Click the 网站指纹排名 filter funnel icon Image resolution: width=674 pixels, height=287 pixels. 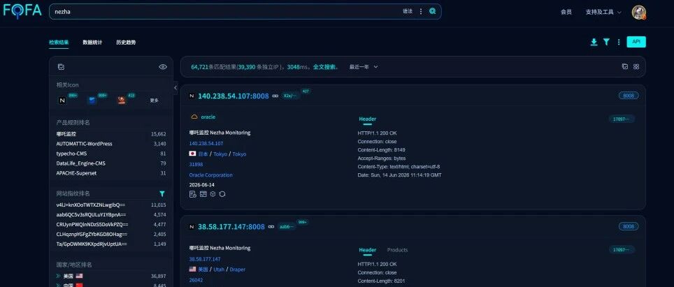pos(162,193)
